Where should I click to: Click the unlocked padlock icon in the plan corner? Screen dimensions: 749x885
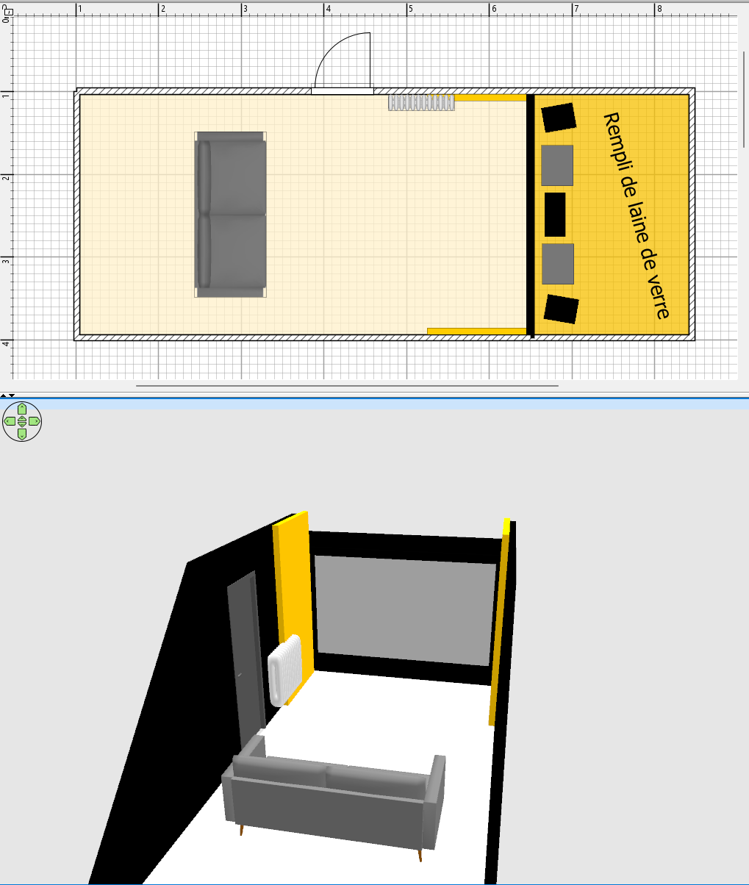pyautogui.click(x=7, y=10)
